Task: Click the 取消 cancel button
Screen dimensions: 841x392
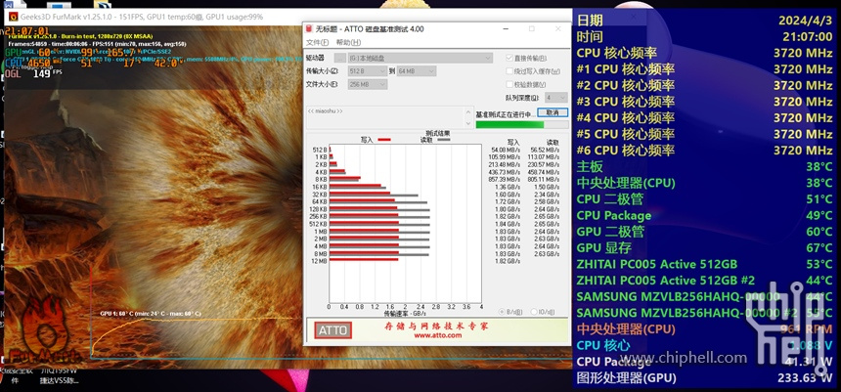Action: pos(553,112)
